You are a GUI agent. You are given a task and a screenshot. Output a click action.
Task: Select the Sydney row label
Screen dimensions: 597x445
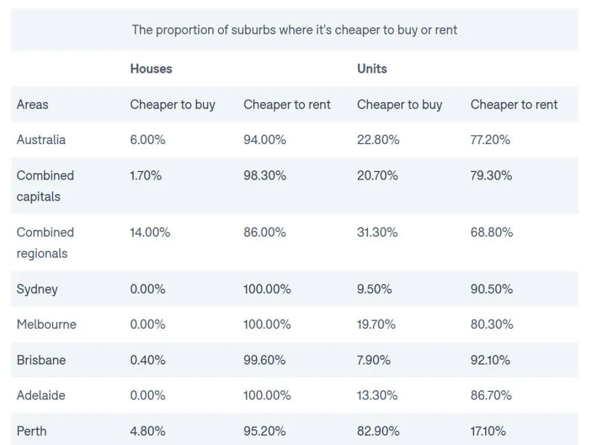37,289
